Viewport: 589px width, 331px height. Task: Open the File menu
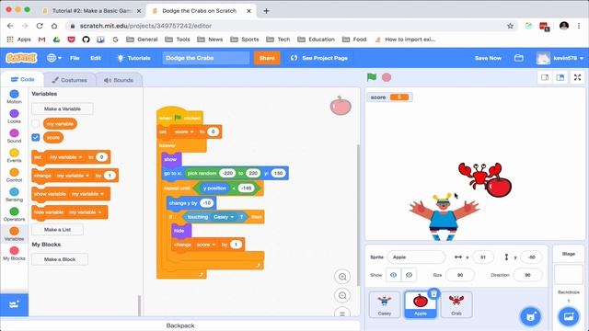(x=75, y=58)
